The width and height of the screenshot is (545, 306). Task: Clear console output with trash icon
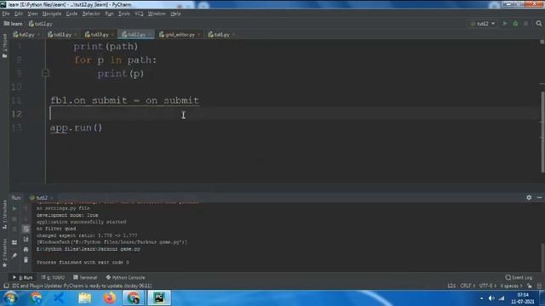coord(26,260)
